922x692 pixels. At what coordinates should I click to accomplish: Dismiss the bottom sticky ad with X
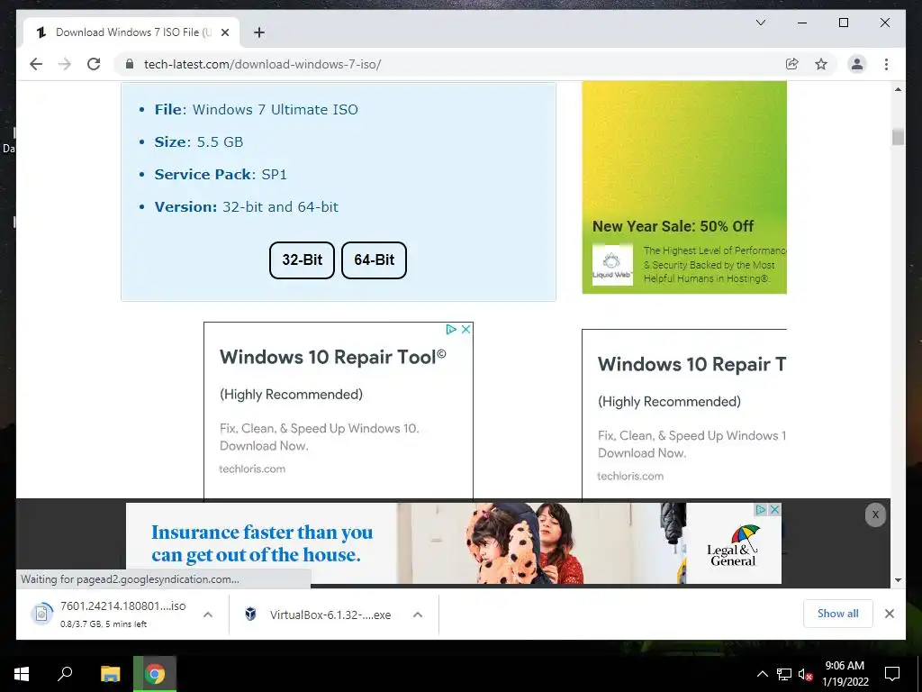[x=875, y=514]
